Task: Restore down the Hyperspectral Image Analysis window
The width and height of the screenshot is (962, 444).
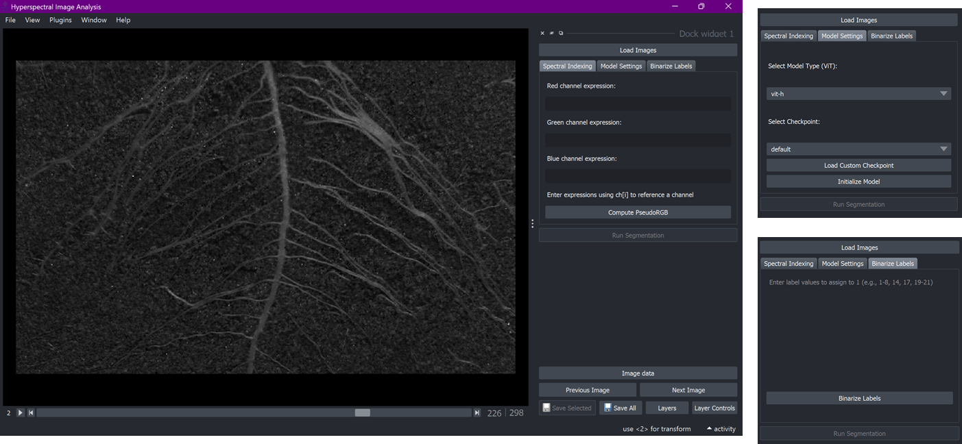Action: 701,7
